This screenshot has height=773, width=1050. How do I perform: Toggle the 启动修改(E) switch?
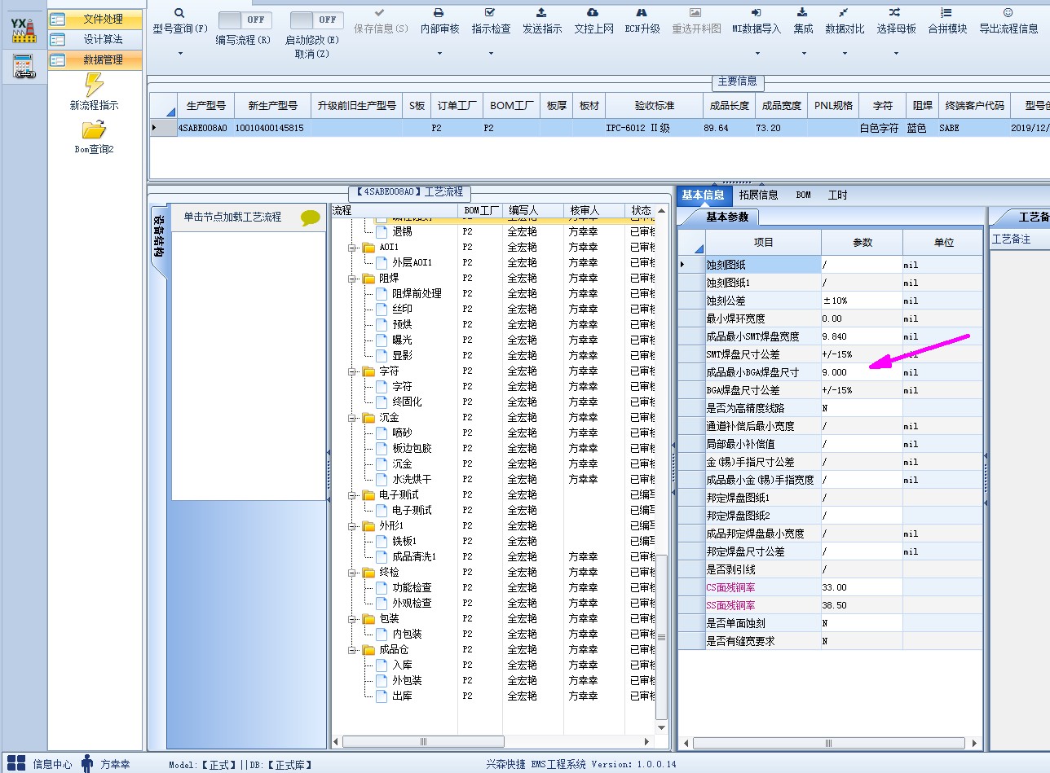click(316, 20)
